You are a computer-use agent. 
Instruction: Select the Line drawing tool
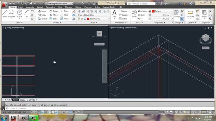[x=5, y=14]
